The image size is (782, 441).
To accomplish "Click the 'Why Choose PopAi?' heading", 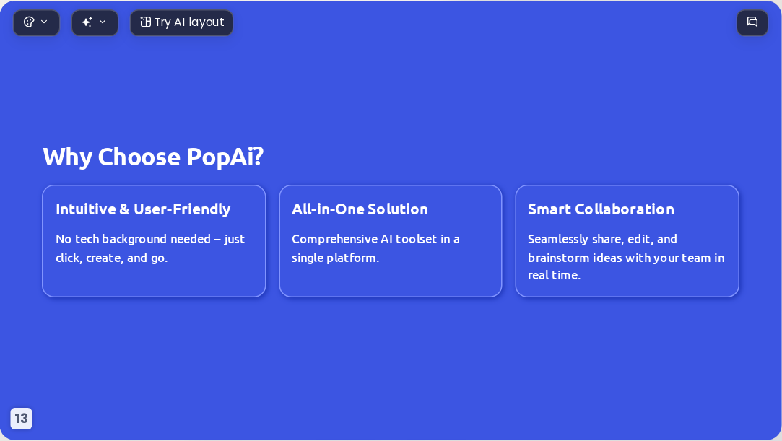I will point(153,157).
